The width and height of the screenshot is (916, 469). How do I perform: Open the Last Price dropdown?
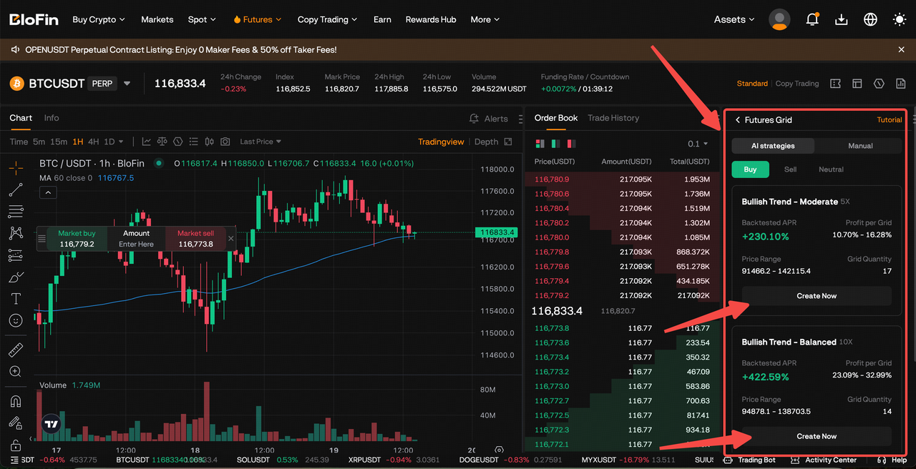pyautogui.click(x=260, y=142)
